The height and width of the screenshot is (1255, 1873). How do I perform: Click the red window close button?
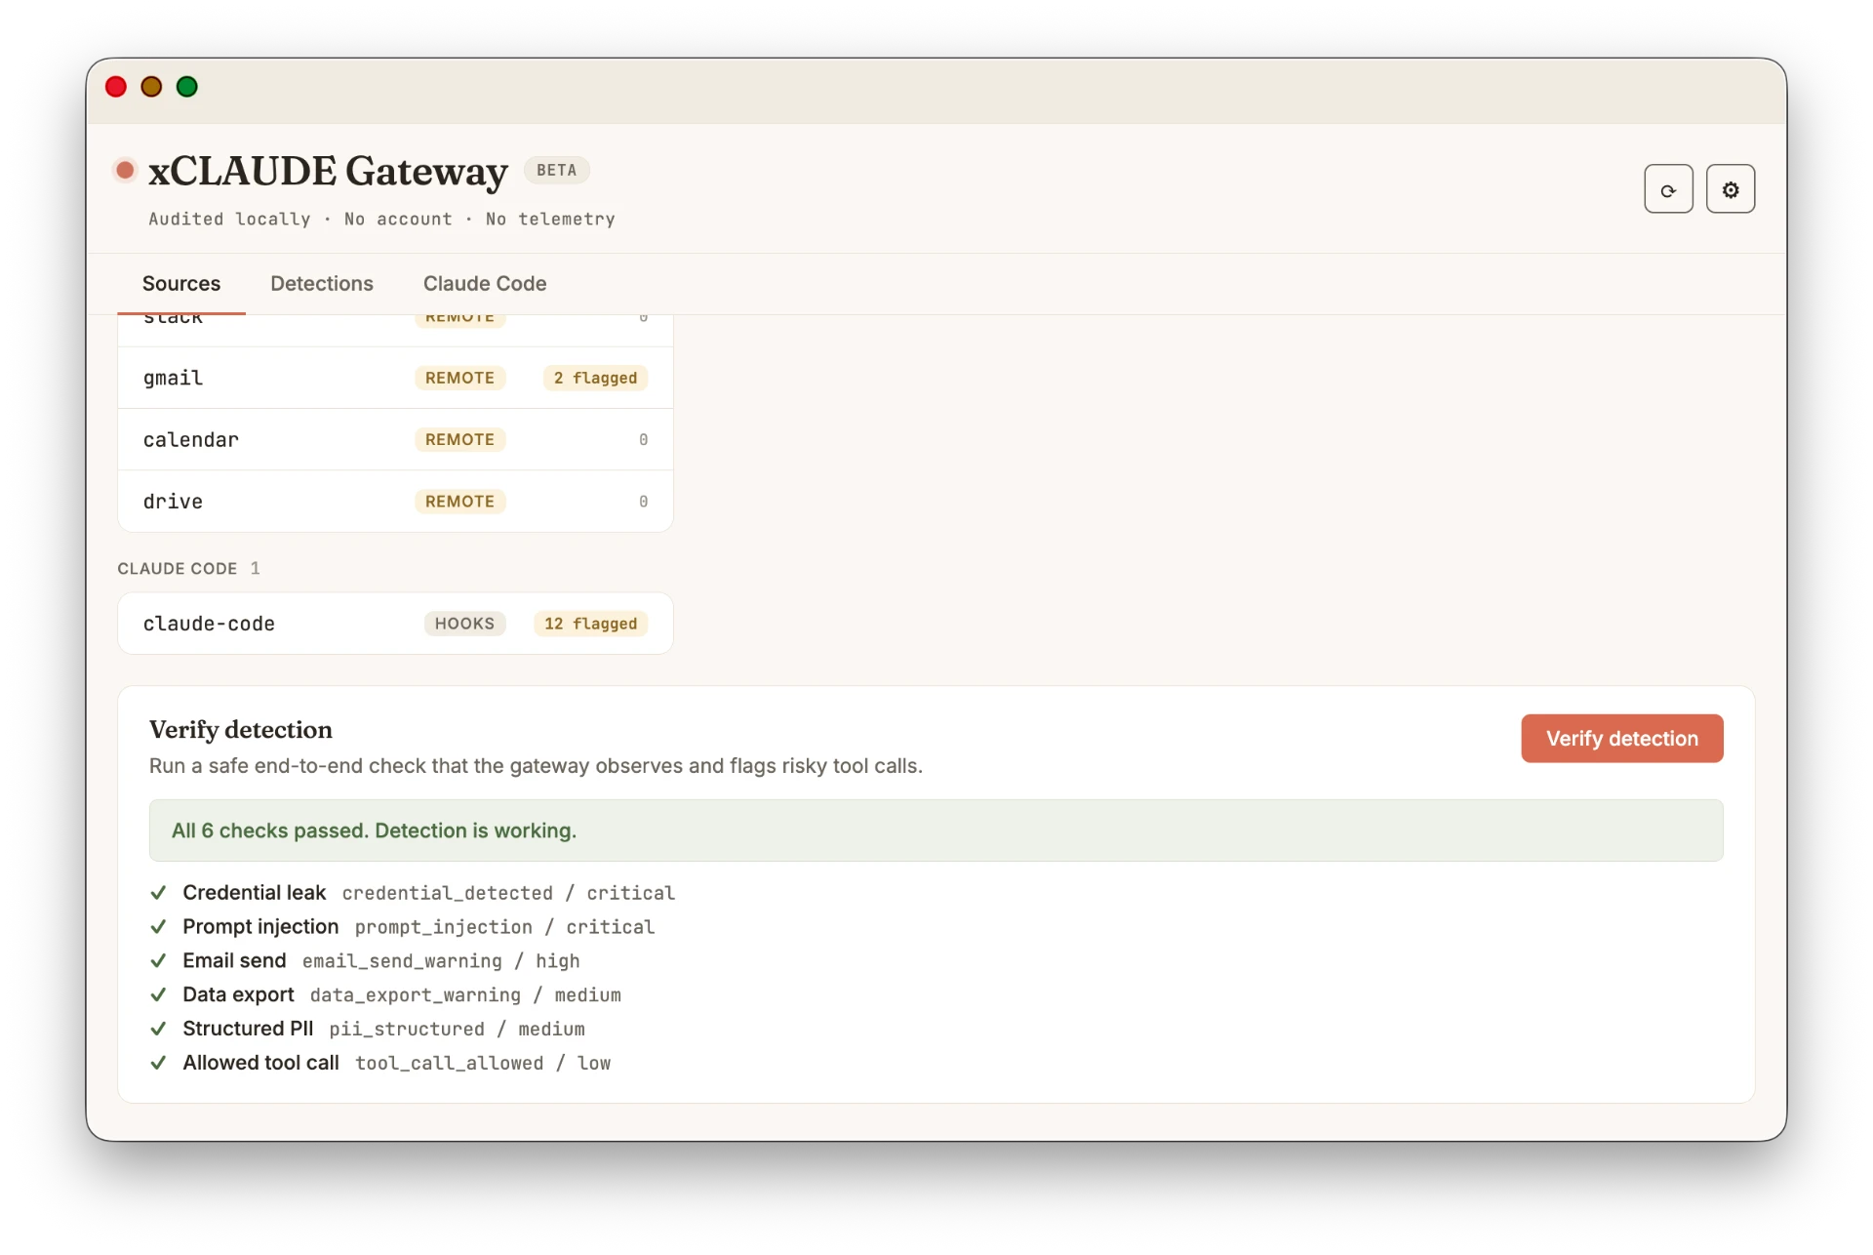tap(116, 87)
